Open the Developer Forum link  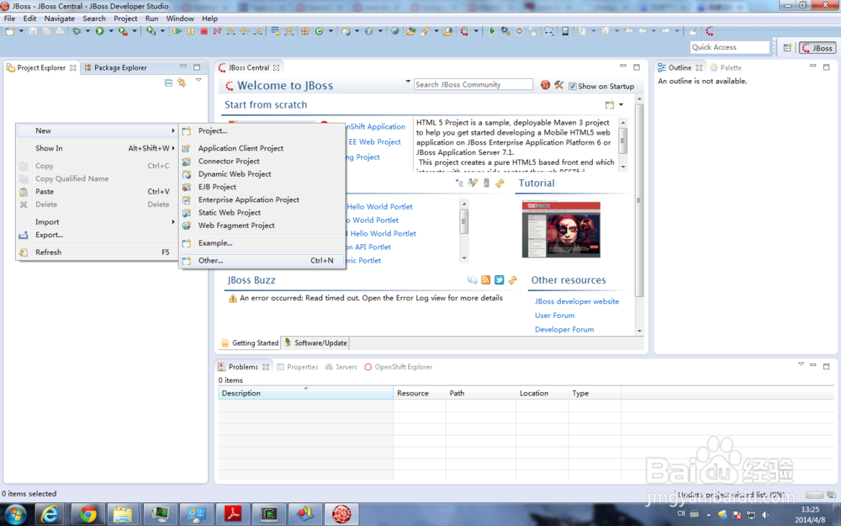tap(564, 330)
